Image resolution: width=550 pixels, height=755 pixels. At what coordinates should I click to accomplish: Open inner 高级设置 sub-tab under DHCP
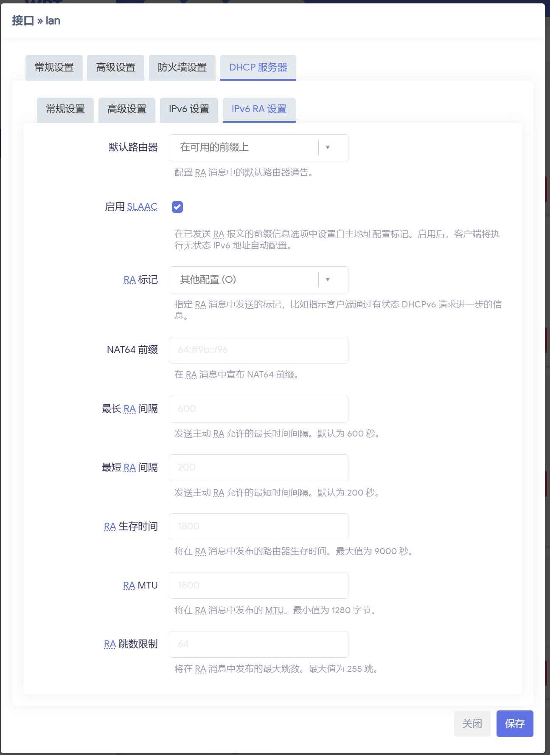127,109
